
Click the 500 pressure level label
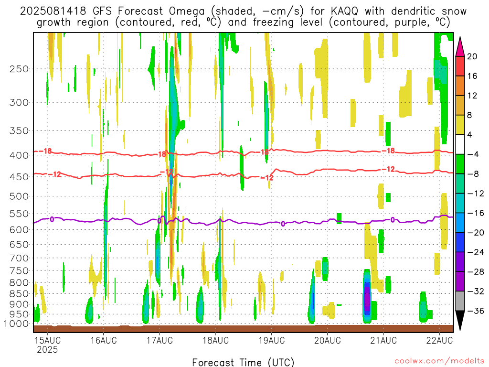[x=19, y=196]
